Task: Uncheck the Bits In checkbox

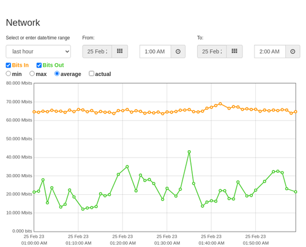Action: click(9, 65)
